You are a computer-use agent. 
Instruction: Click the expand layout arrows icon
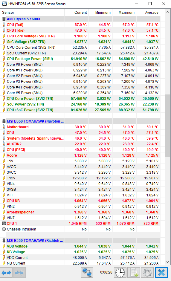(6, 273)
